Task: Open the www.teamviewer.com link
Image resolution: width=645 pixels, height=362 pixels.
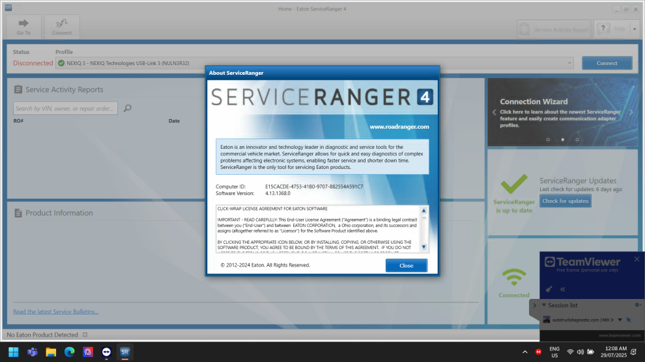Action: [x=620, y=335]
